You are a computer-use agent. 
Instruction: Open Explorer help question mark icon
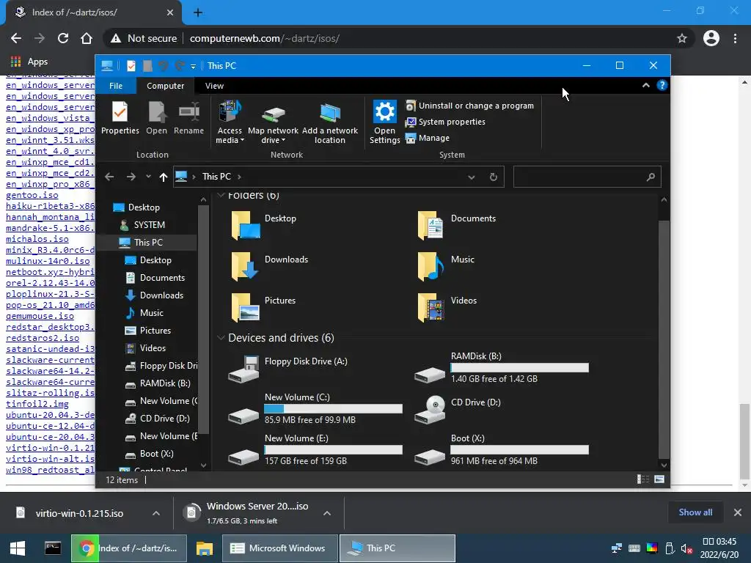click(662, 85)
